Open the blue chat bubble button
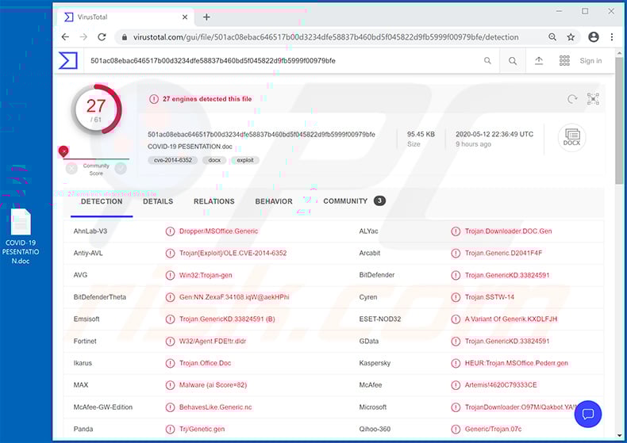627x443 pixels. point(588,414)
